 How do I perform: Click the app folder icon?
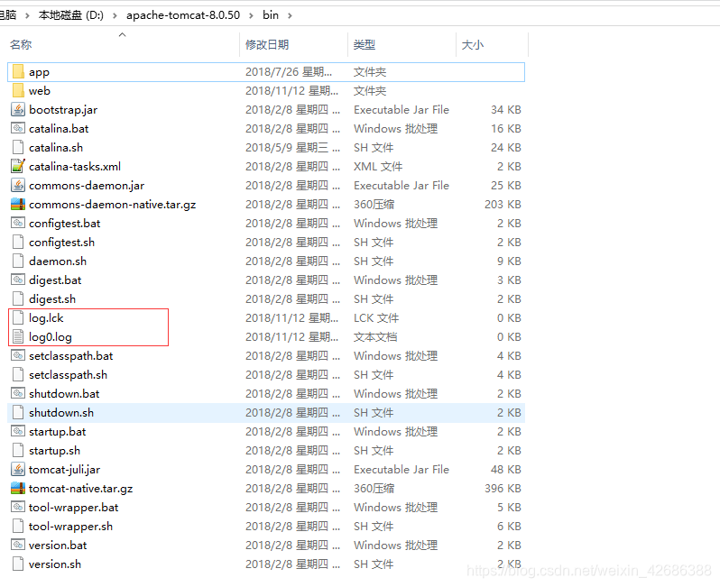[18, 72]
